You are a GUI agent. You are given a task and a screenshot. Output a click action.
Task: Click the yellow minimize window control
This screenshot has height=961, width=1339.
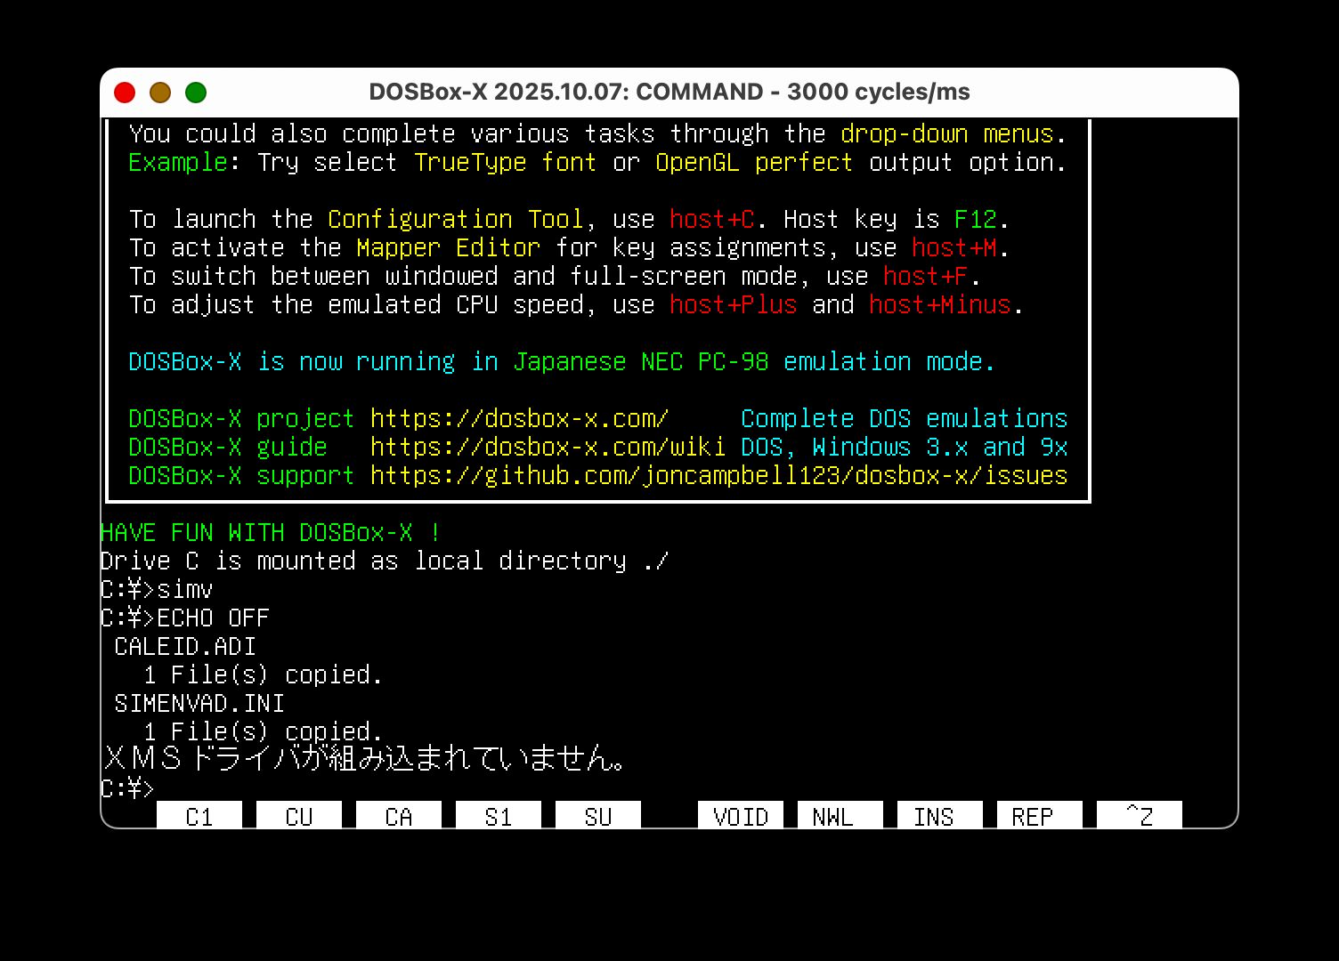160,92
